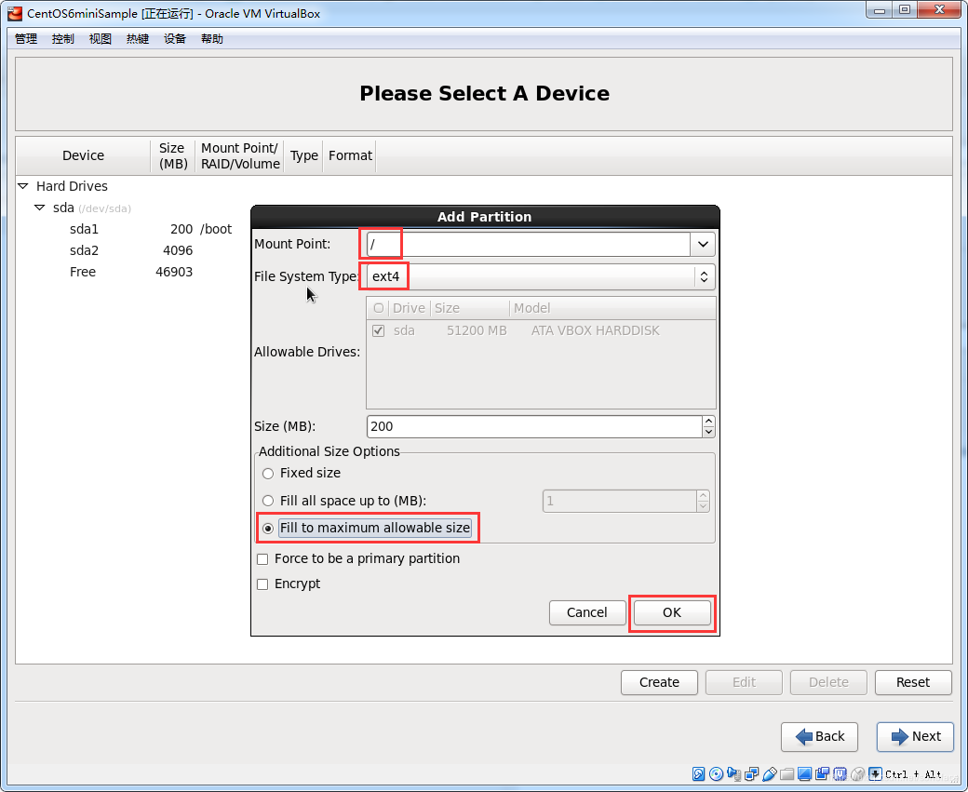Click the Size (MB) input field

[534, 426]
